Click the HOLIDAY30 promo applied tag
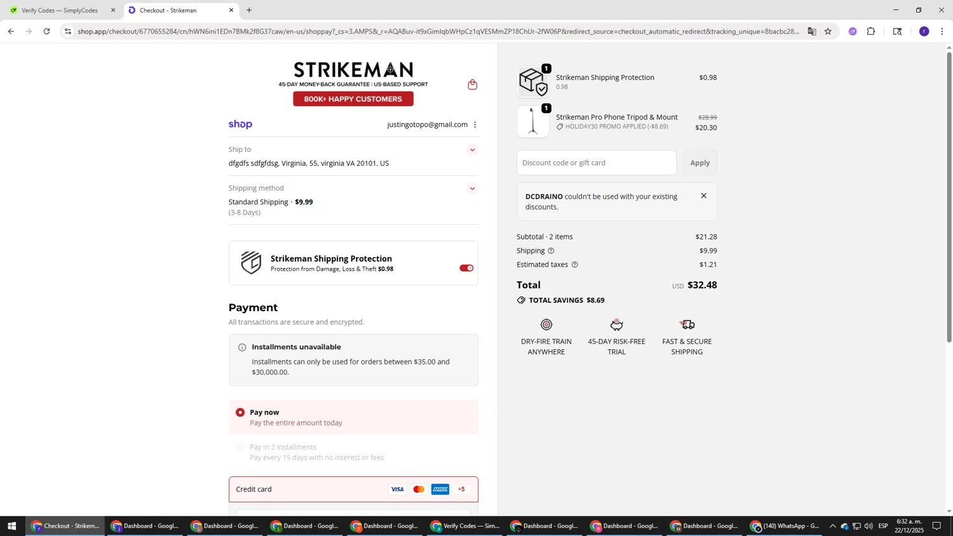This screenshot has height=536, width=953. tap(612, 127)
